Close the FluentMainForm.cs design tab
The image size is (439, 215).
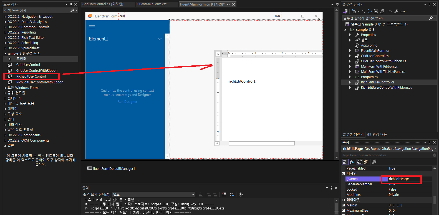(234, 4)
